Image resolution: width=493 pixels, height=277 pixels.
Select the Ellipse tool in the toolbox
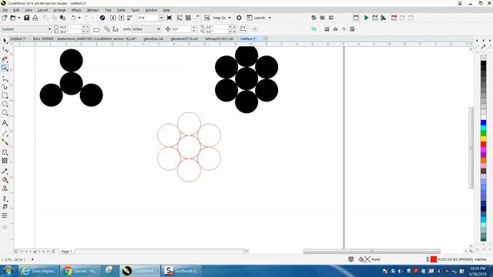(x=5, y=104)
